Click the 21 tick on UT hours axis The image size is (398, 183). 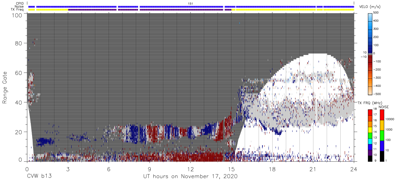pos(313,168)
